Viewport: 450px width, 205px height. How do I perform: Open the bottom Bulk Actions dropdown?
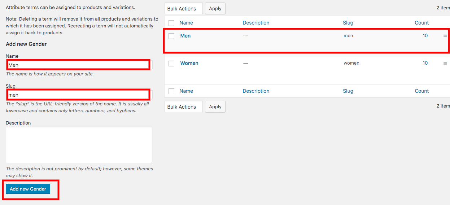tap(184, 106)
